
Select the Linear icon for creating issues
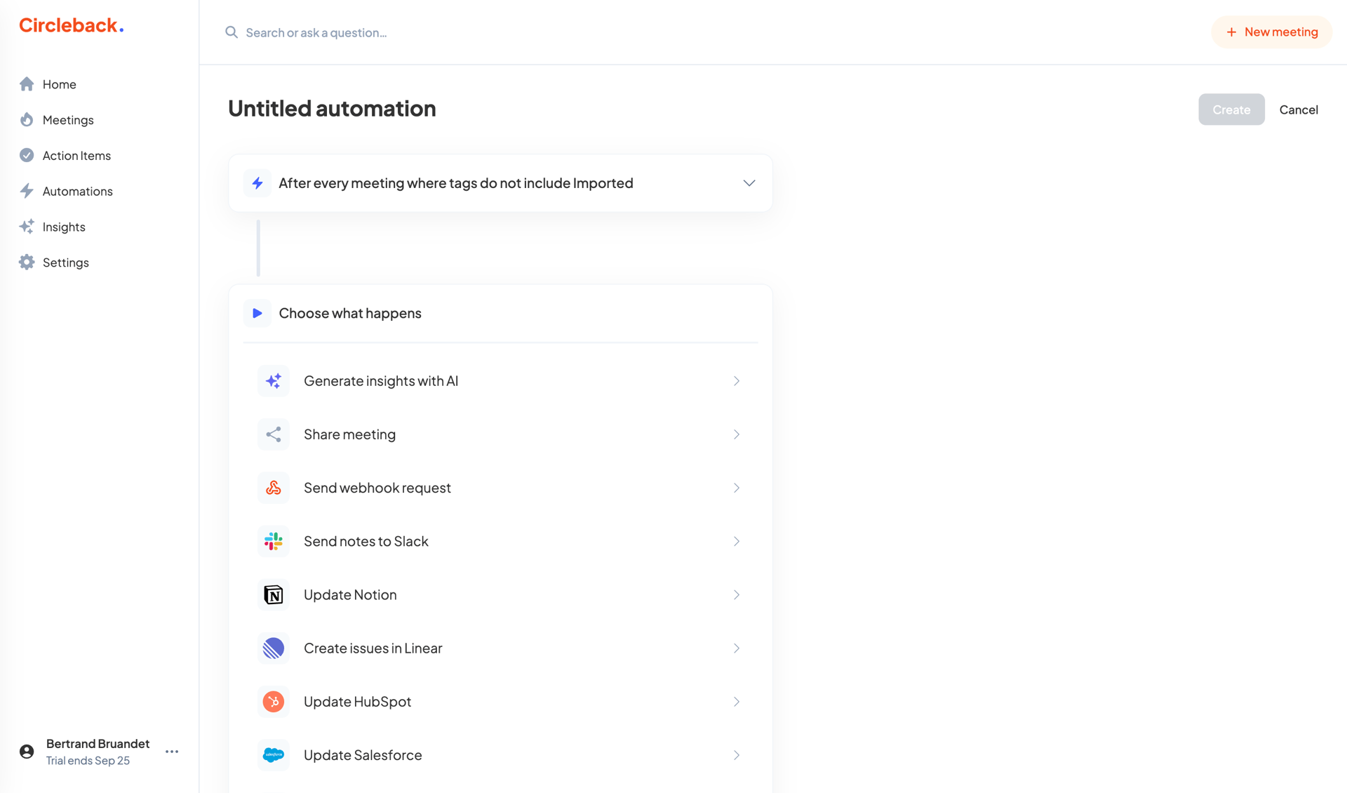(274, 648)
